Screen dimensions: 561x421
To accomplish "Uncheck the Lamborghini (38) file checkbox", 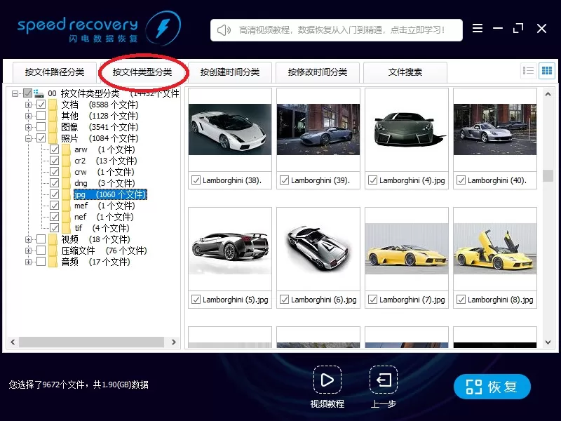I will tap(196, 180).
